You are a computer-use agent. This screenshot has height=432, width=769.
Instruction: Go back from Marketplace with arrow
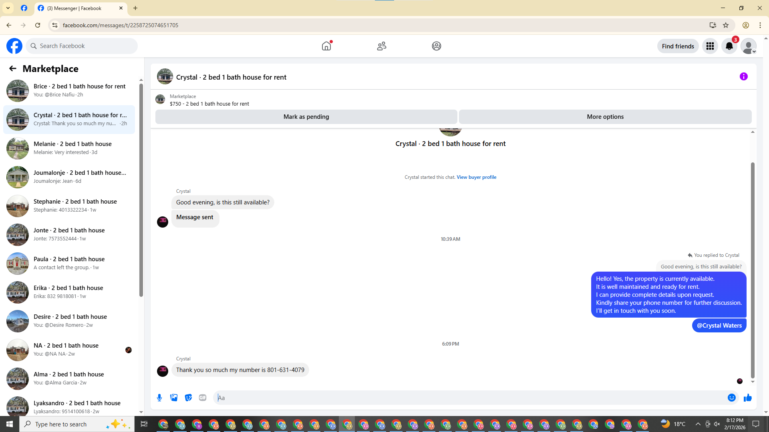[x=13, y=68]
